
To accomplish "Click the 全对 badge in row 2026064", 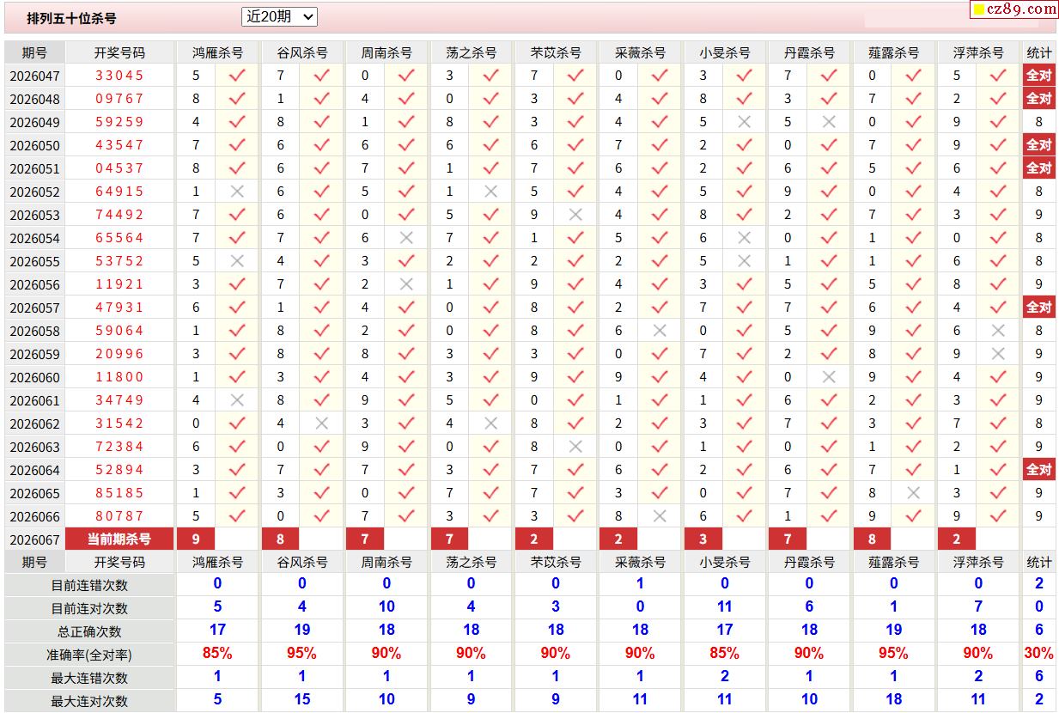I will pos(1038,470).
